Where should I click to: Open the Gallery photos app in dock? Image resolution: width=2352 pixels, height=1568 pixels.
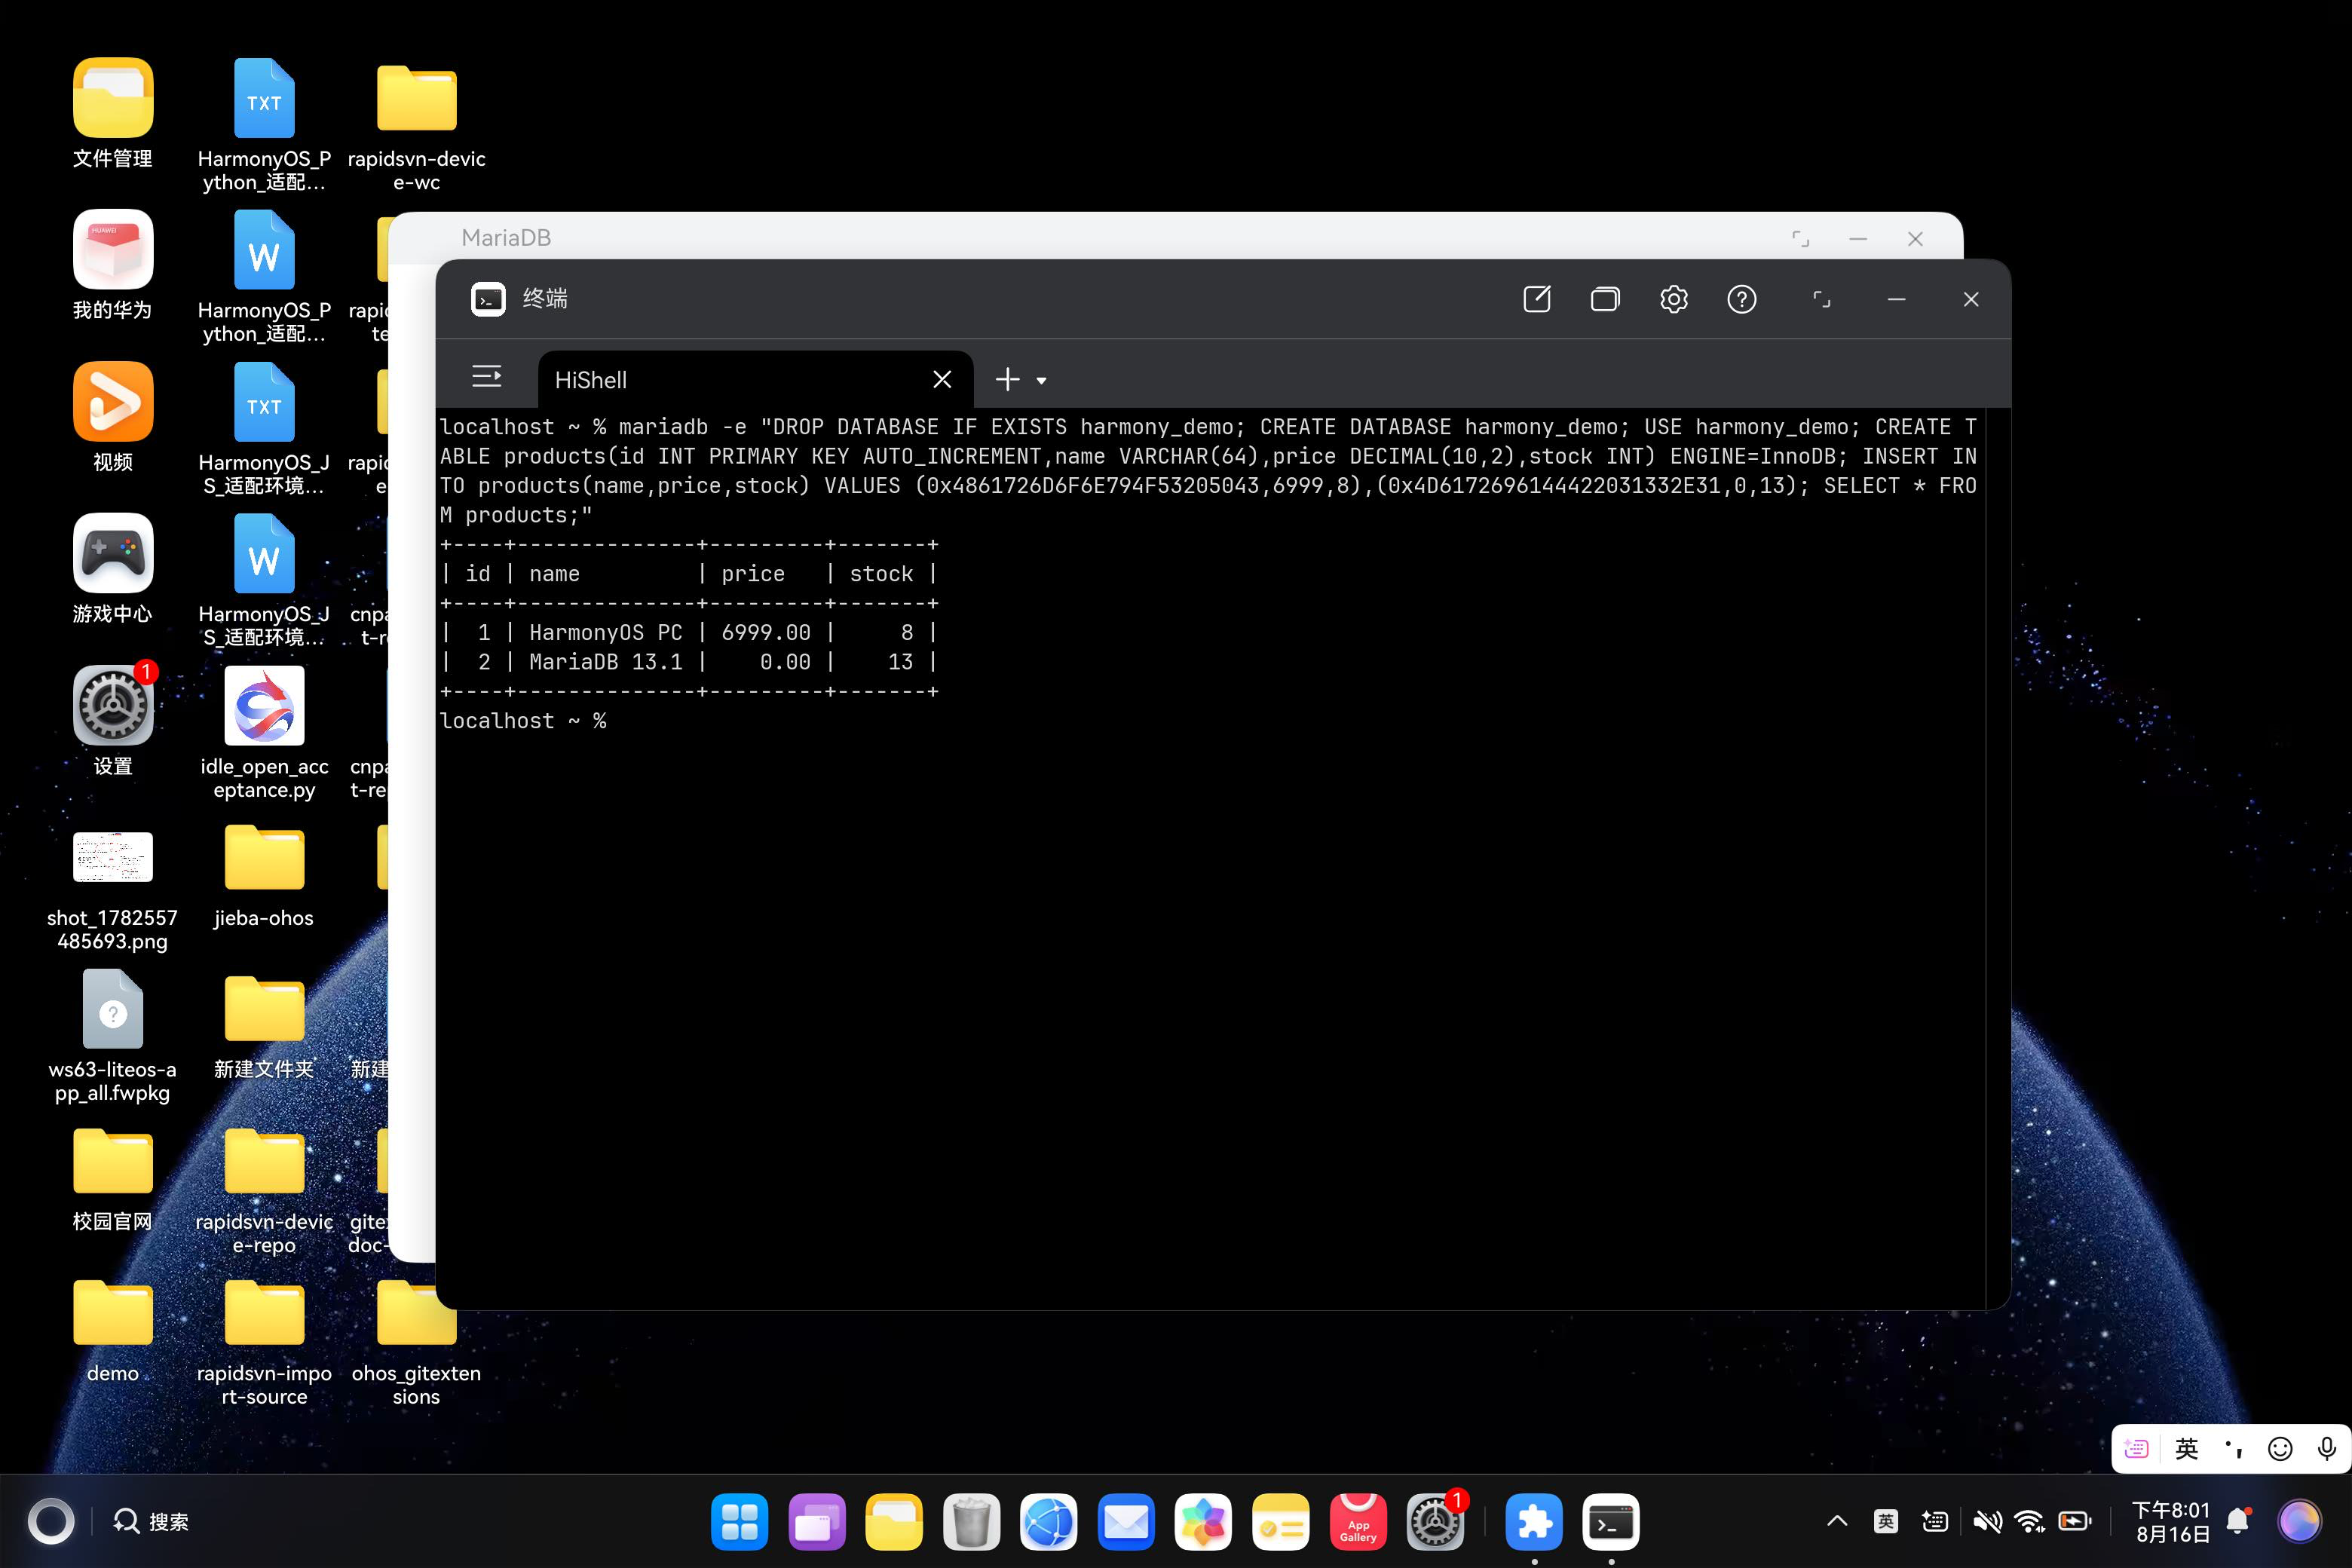point(1203,1522)
